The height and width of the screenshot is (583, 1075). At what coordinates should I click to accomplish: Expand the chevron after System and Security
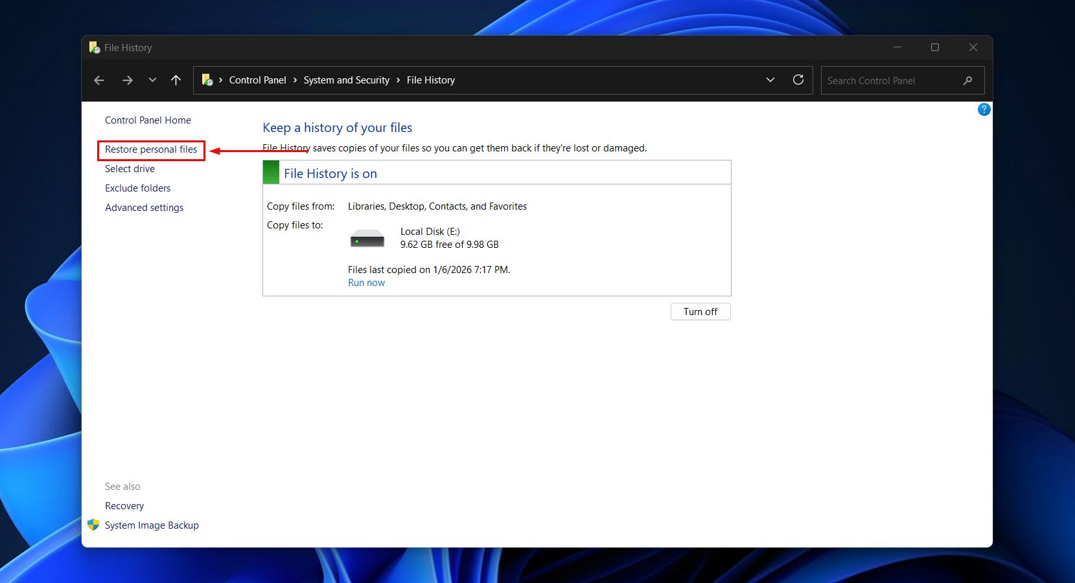point(398,80)
